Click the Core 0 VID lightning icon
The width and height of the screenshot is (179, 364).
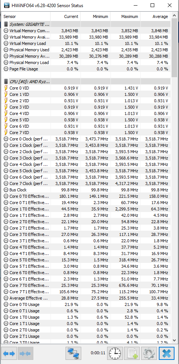coord(6,88)
